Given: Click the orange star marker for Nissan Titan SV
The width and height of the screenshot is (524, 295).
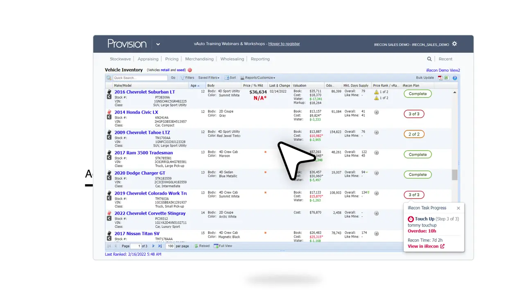Looking at the screenshot, I should tap(265, 233).
